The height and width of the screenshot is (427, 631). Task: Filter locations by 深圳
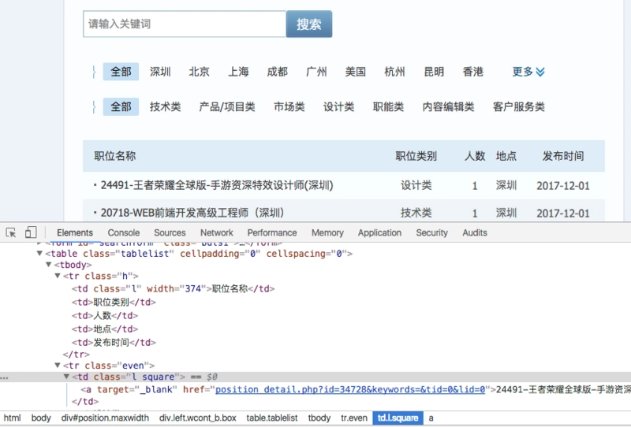point(160,72)
